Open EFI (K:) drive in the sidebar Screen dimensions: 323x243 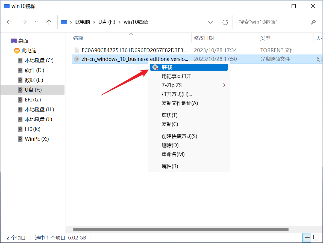(33, 129)
